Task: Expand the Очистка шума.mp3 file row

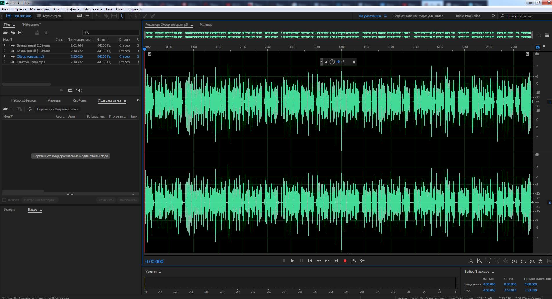Action: click(x=4, y=62)
